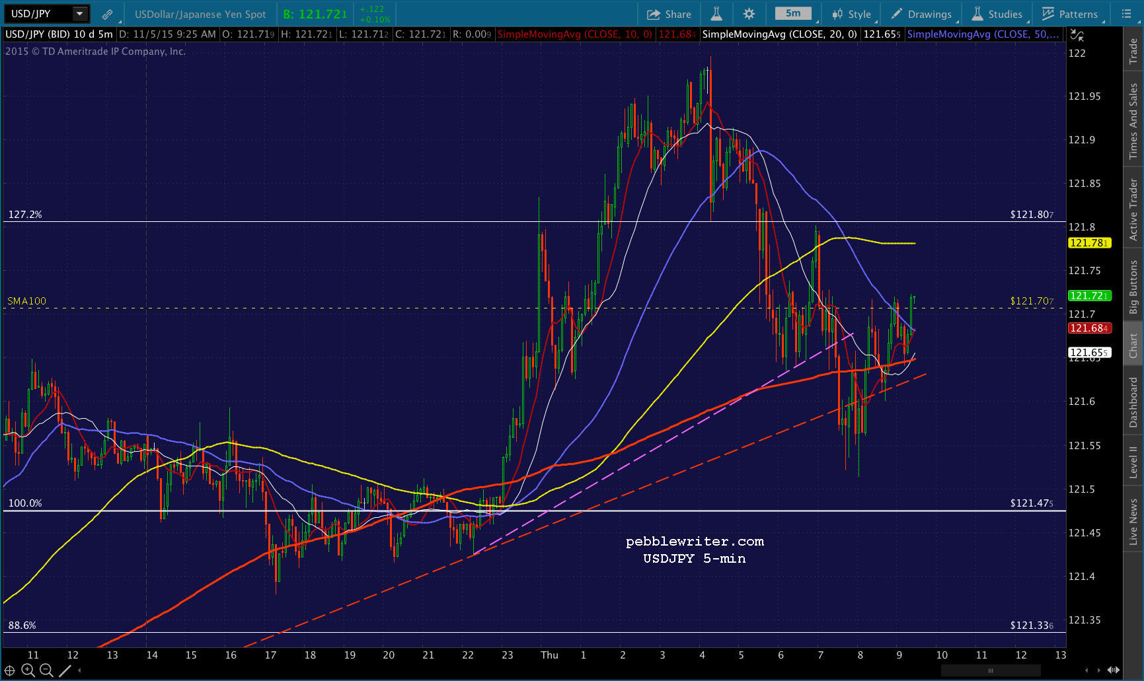
Task: Click the small left arrow beside drawing tool
Action: (x=79, y=670)
